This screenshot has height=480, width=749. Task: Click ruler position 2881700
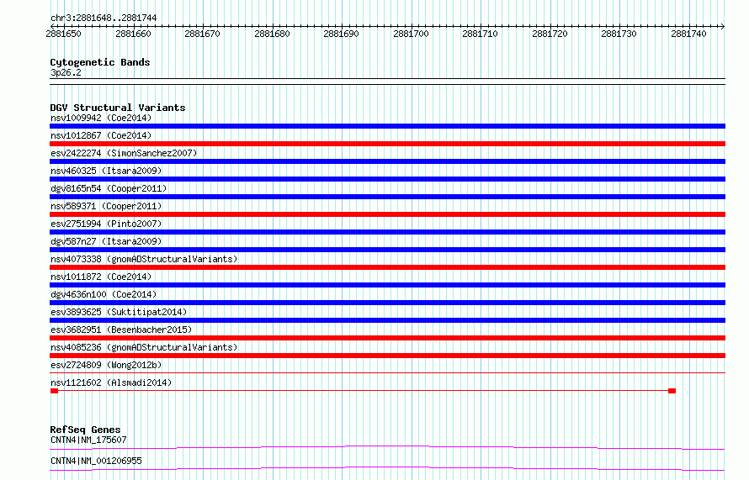pyautogui.click(x=412, y=34)
